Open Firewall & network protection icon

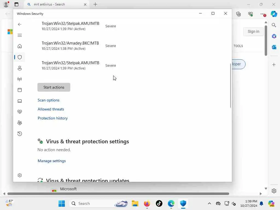(20, 79)
